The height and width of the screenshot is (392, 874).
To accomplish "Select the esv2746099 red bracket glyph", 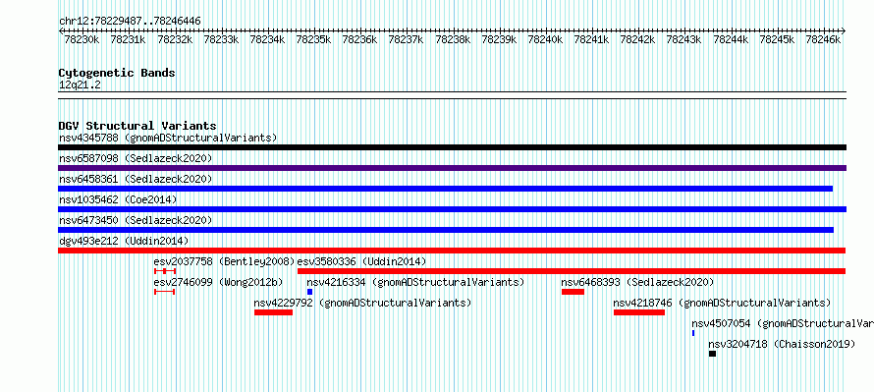I will 164,292.
